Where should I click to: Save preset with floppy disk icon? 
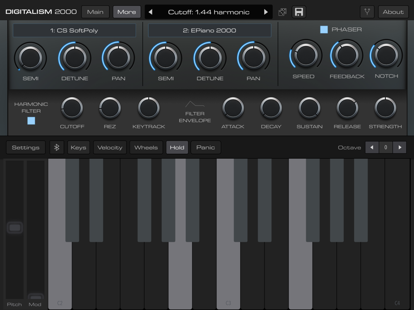pos(299,12)
